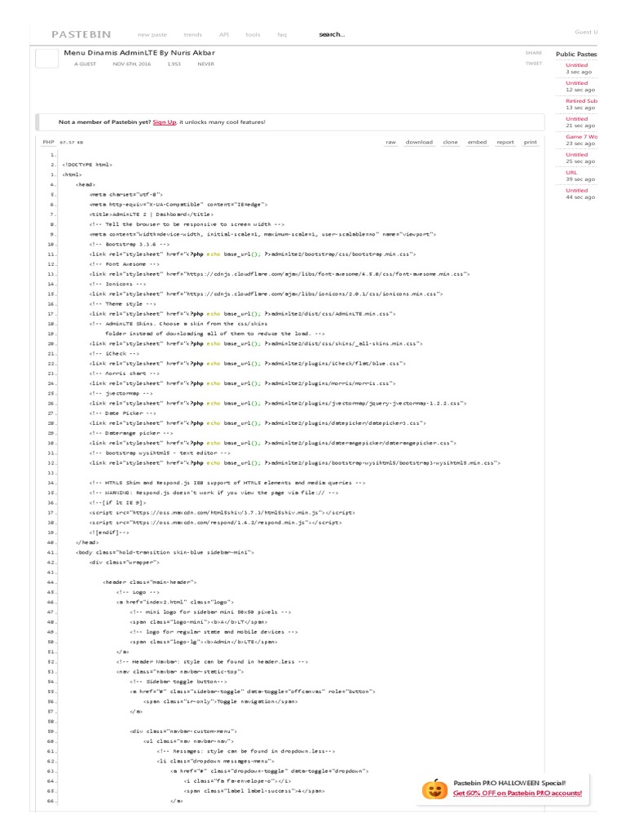This screenshot has width=626, height=835.
Task: Open the new paste menu item
Action: coord(152,34)
